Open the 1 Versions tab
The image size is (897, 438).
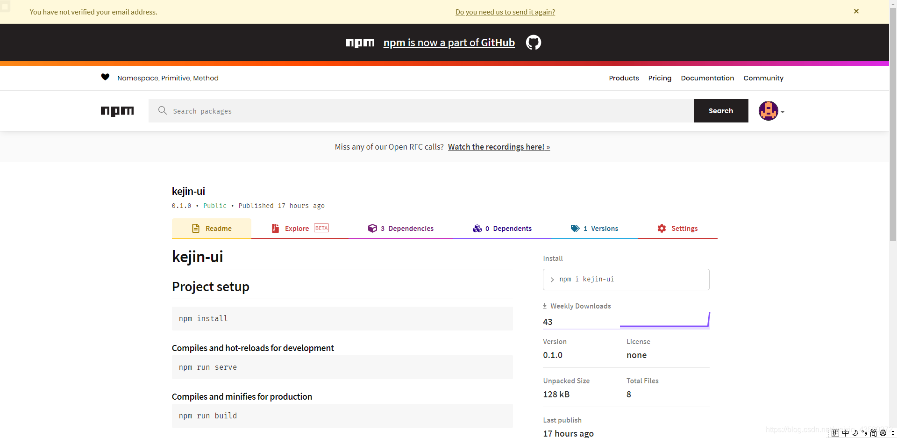(594, 228)
